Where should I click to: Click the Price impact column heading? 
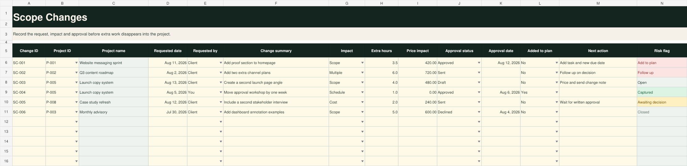(418, 51)
